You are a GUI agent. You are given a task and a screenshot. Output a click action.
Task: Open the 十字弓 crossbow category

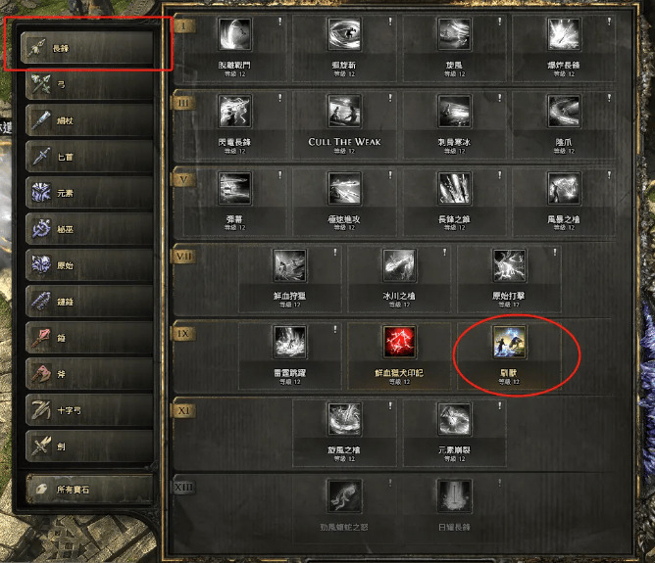coord(89,410)
